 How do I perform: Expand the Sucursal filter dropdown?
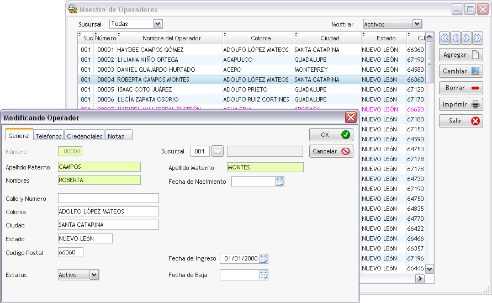pyautogui.click(x=158, y=24)
